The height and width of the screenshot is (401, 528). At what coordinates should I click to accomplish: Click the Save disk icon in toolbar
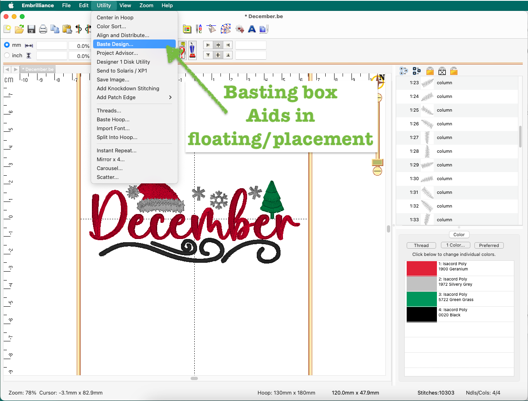[31, 29]
